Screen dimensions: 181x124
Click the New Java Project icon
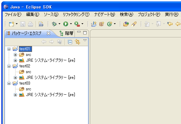pyautogui.click(x=94, y=24)
